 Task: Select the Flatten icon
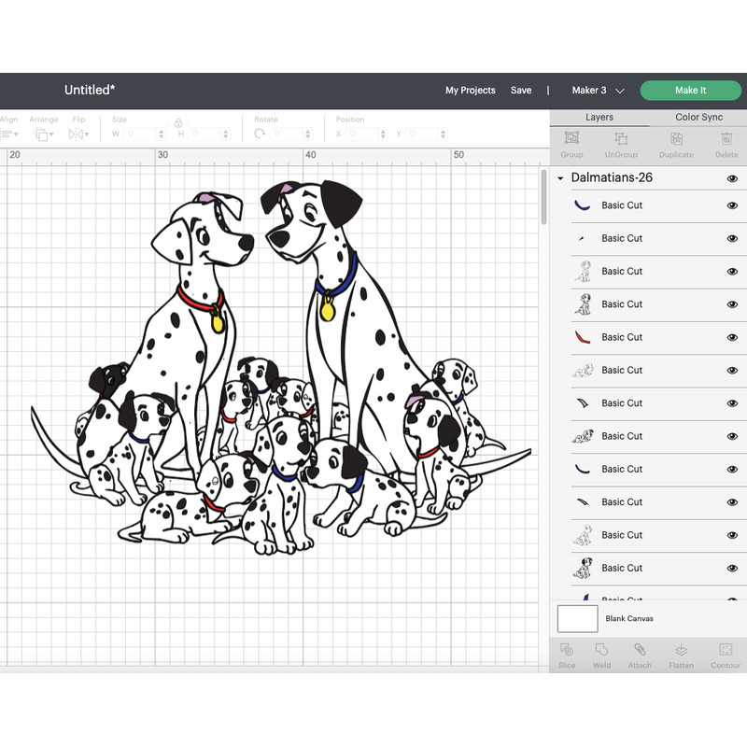pos(681,655)
